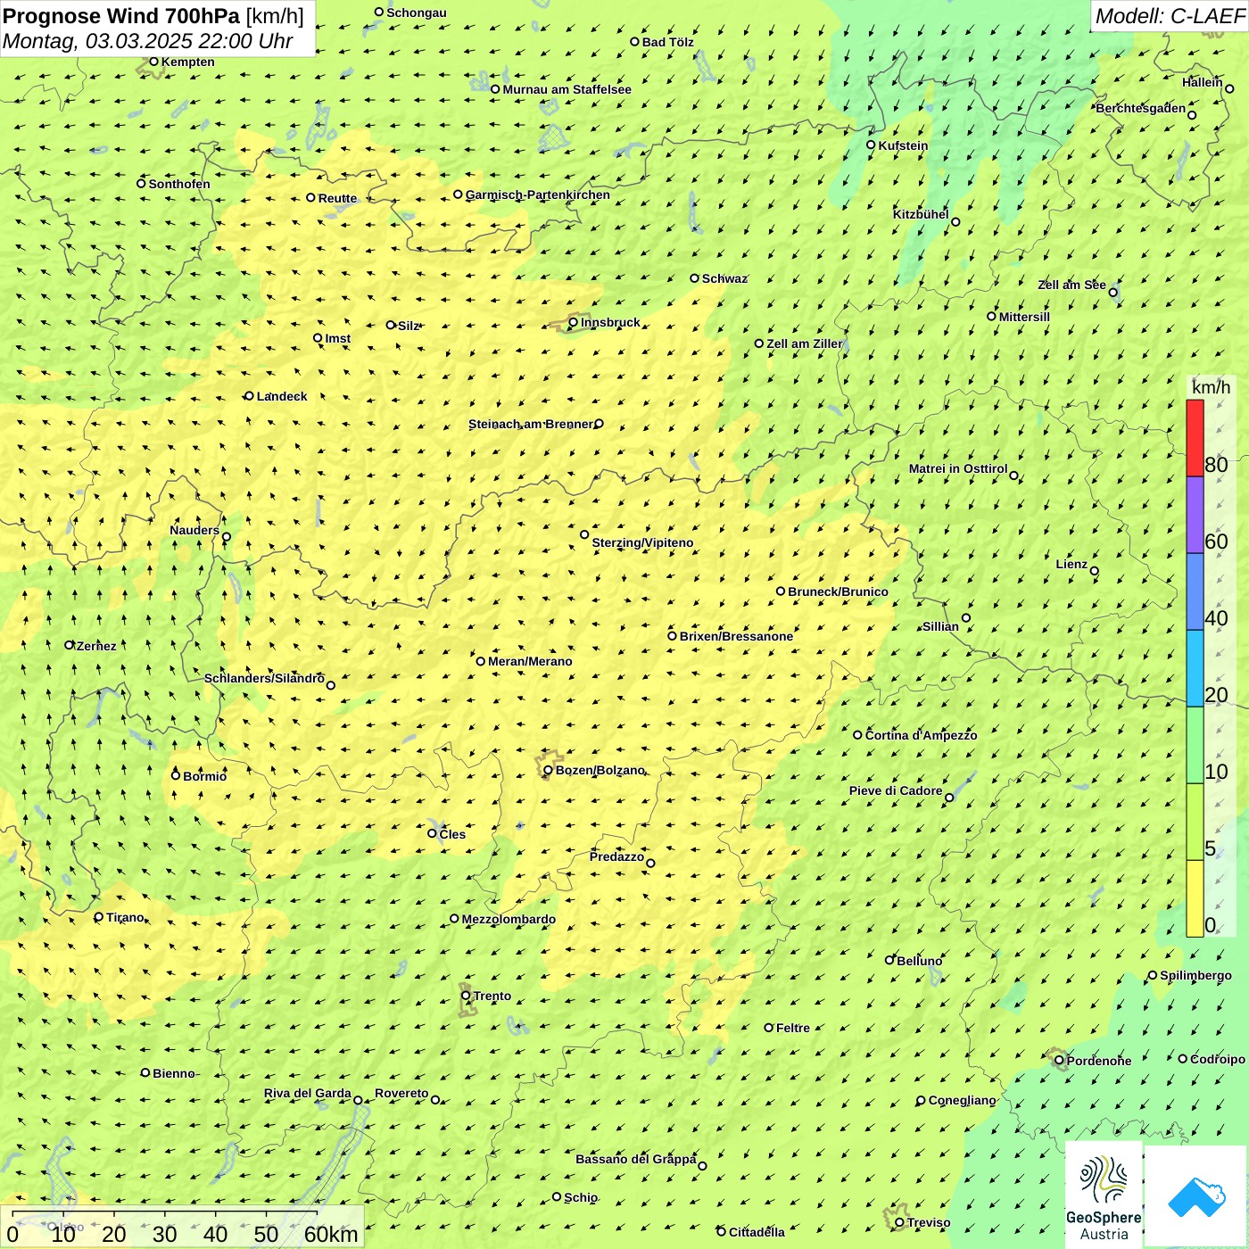Viewport: 1249px width, 1249px height.
Task: Click the yellow 0-5 km/h legend swatch
Action: (1195, 898)
